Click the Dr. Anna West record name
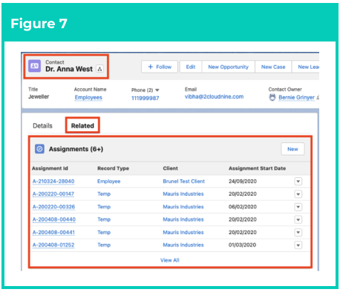The width and height of the screenshot is (340, 292). pyautogui.click(x=69, y=69)
